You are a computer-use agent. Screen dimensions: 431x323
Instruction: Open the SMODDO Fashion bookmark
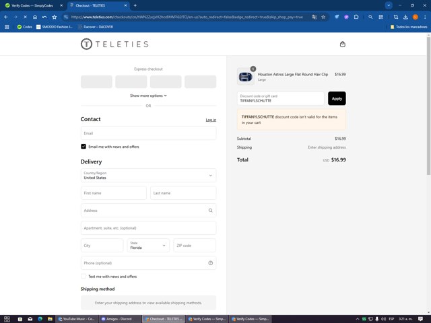point(55,27)
